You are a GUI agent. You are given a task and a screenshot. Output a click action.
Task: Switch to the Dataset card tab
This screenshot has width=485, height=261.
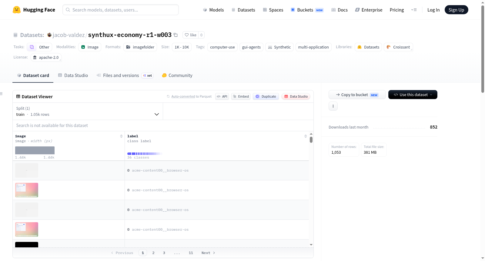[33, 75]
